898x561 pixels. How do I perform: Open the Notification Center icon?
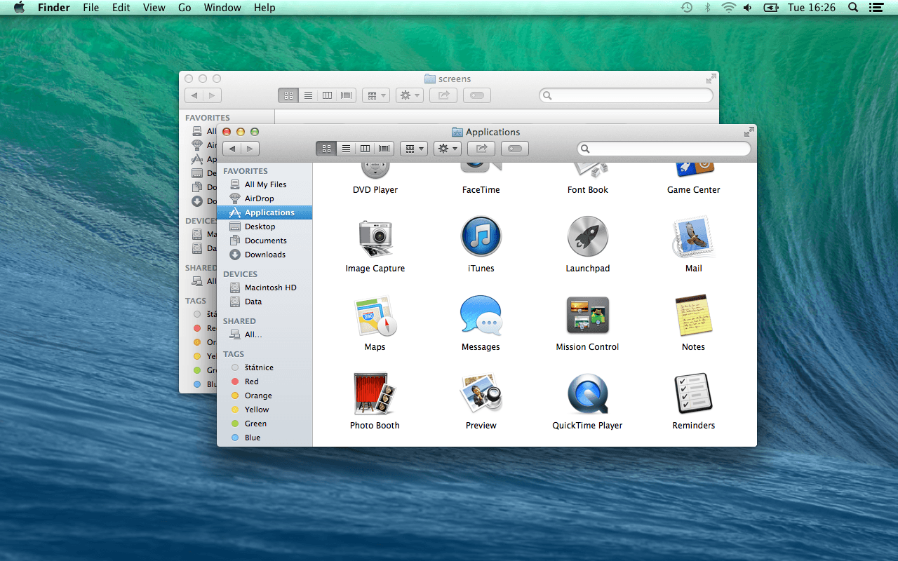(876, 8)
